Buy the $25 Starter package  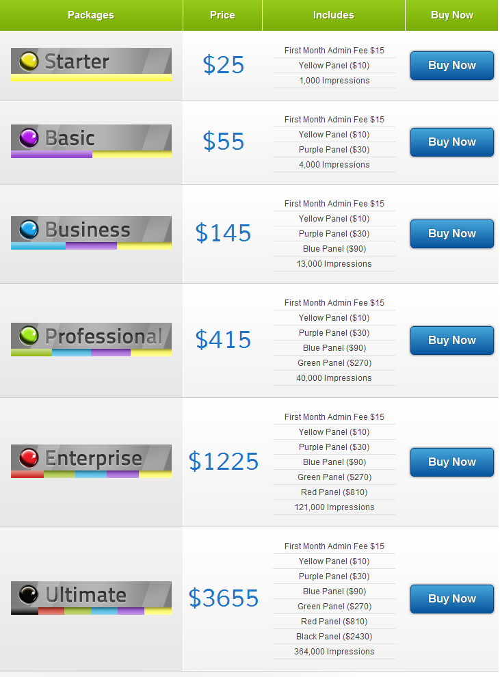coord(451,66)
